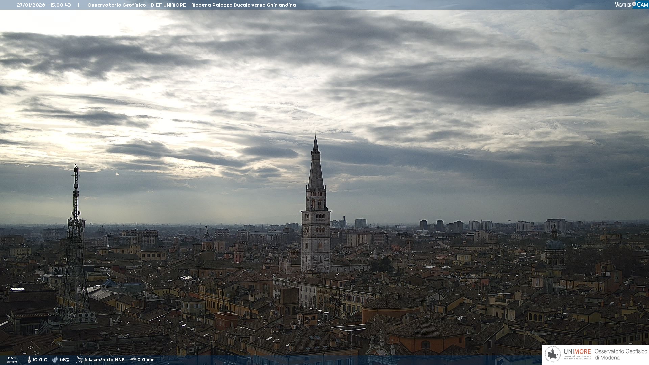
Task: Click the humidity water droplets icon
Action: 55,360
